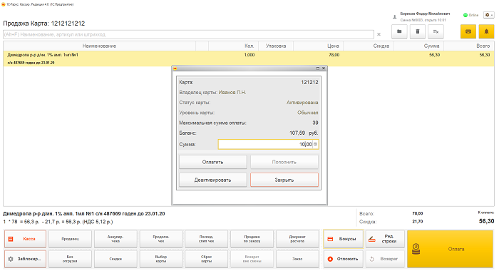Click the cashier name Борисов Федор Михайлович
Screen dimensions: 499x271
[x=425, y=14]
